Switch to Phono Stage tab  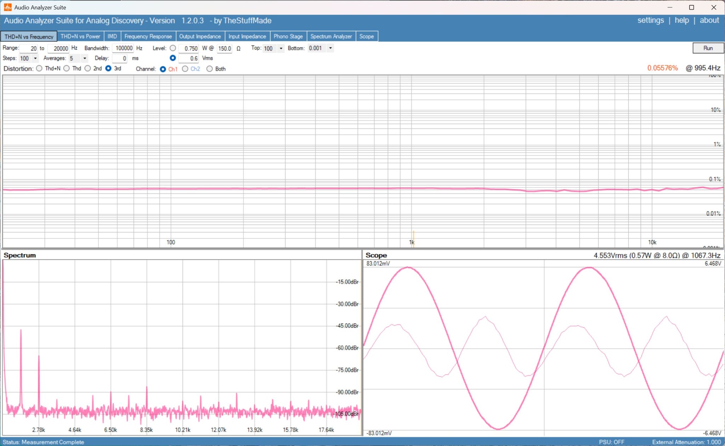coord(288,36)
